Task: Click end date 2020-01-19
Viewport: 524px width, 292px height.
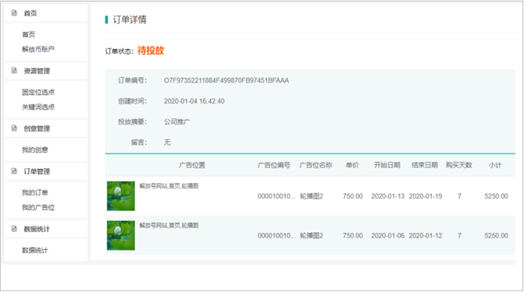Action: tap(426, 196)
